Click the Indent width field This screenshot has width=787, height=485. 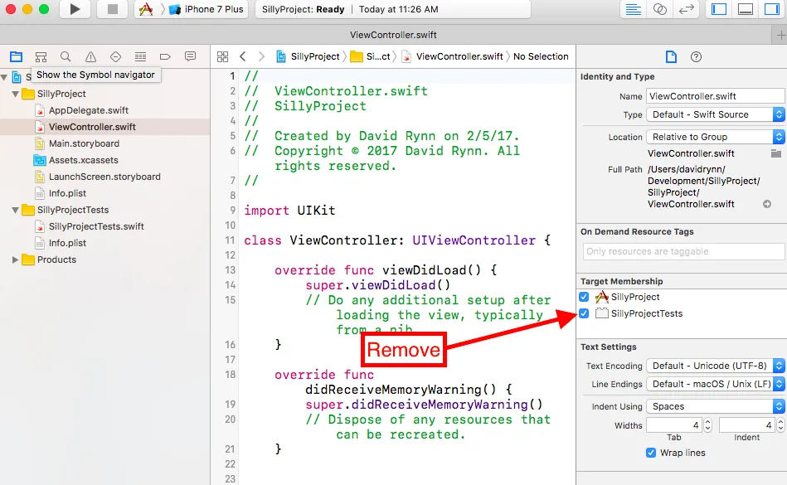pyautogui.click(x=747, y=425)
